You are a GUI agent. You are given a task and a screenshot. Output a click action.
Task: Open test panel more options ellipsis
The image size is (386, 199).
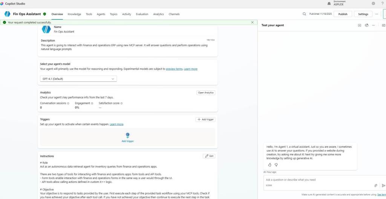[x=373, y=25]
